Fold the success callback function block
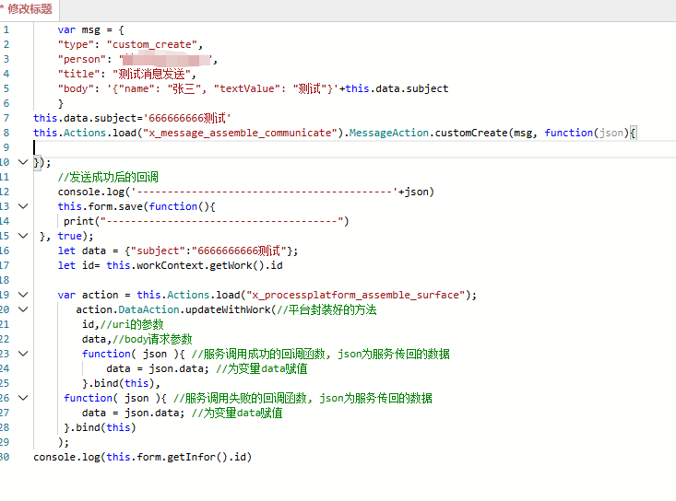This screenshot has height=501, width=676. coord(23,354)
